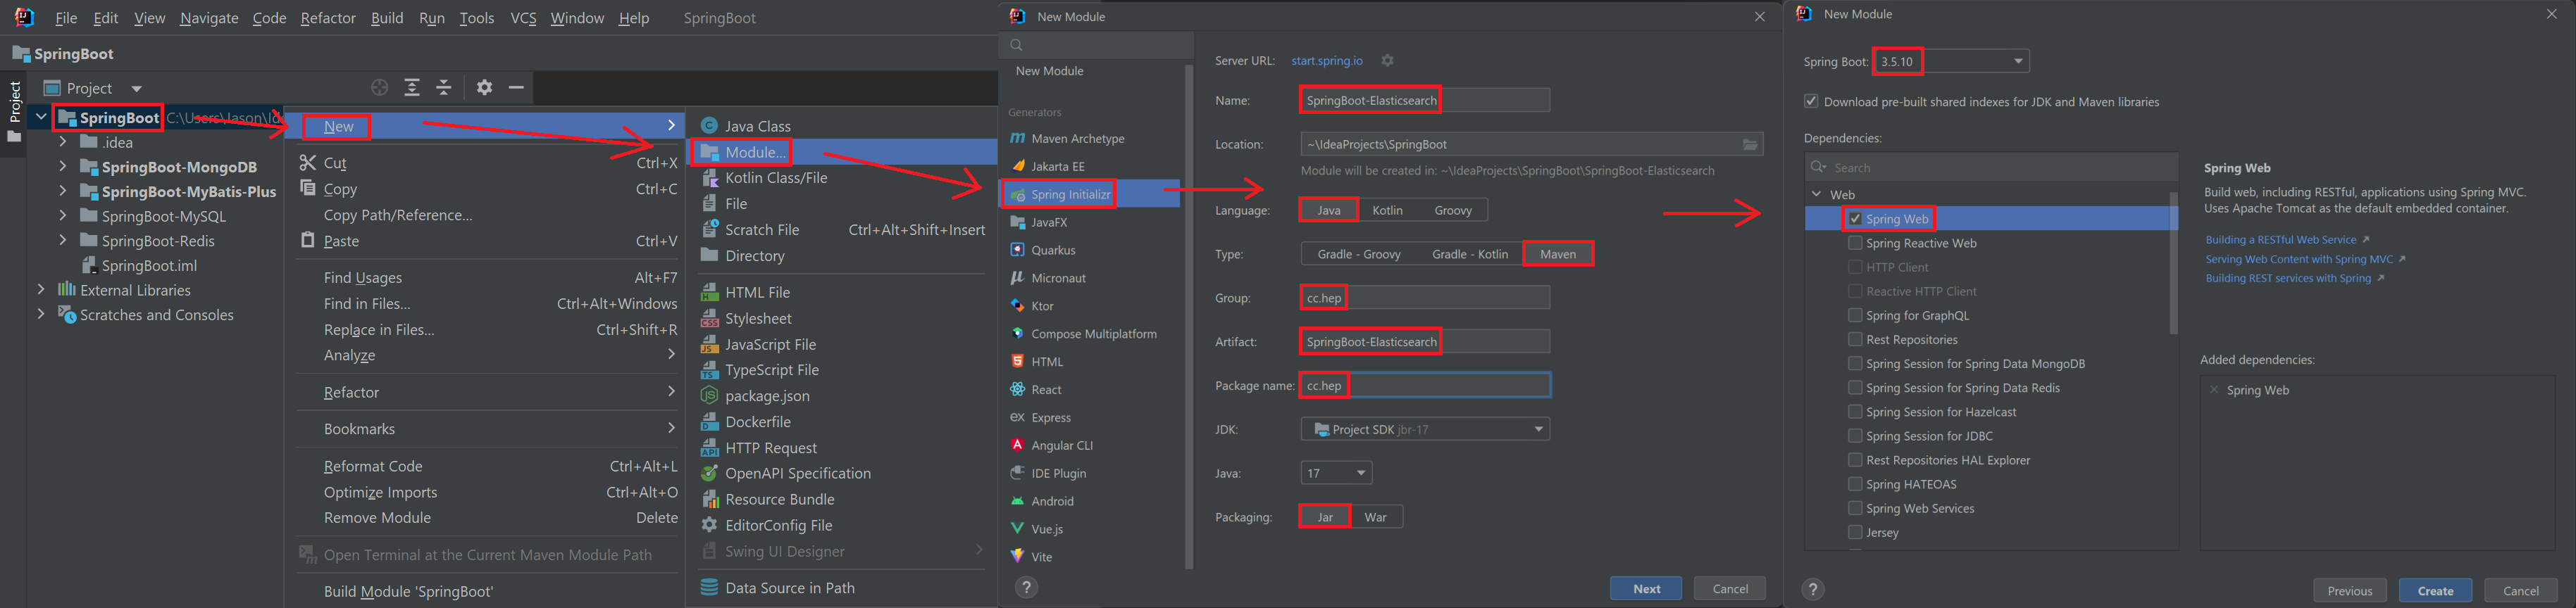Open Project panel settings gear icon
The width and height of the screenshot is (2576, 608).
tap(485, 88)
